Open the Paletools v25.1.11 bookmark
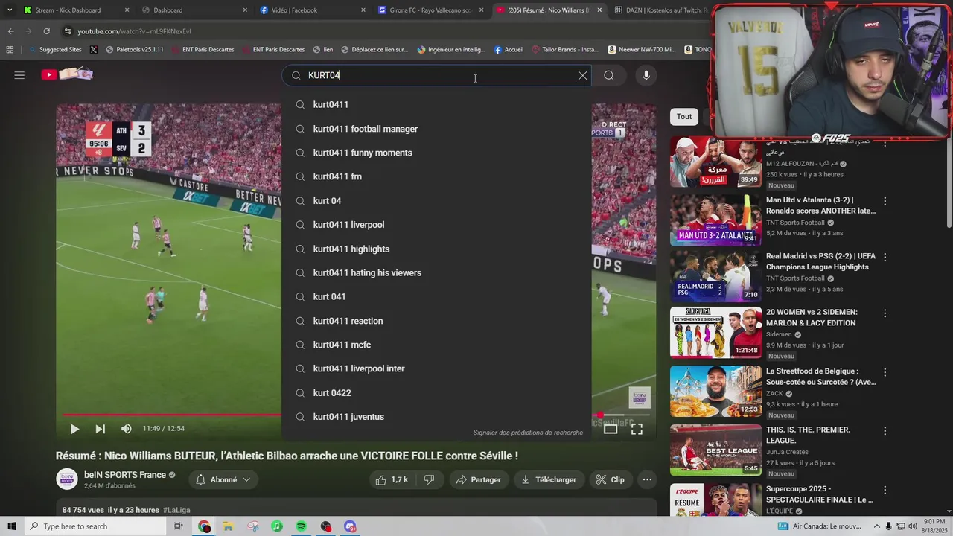 (134, 50)
